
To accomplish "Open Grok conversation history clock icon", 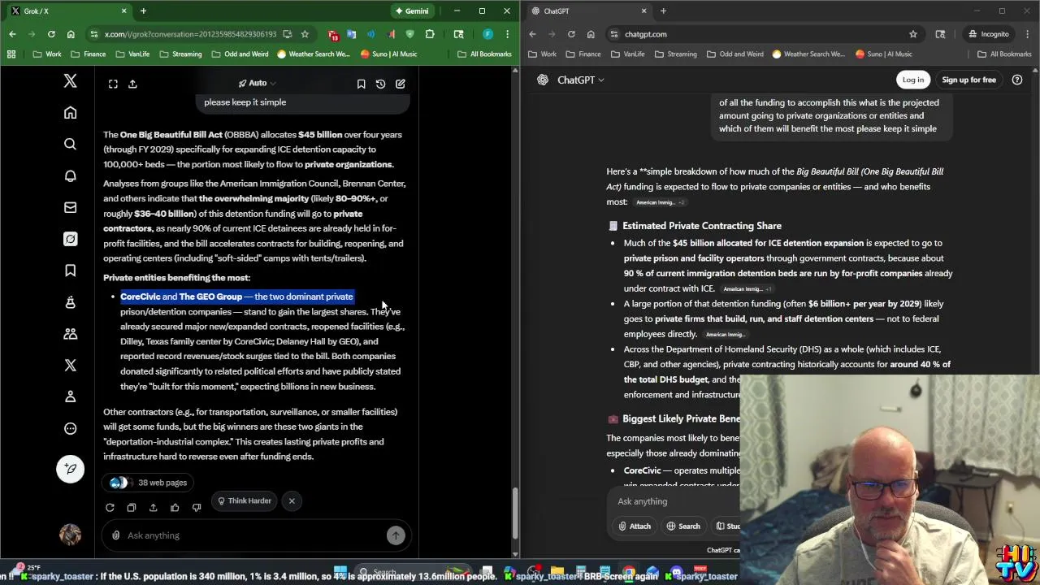I will [380, 84].
